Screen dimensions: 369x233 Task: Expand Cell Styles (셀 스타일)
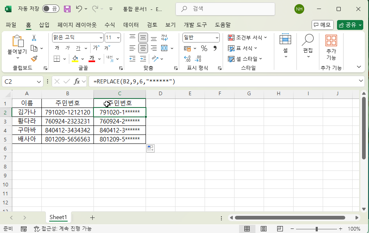[x=245, y=59]
